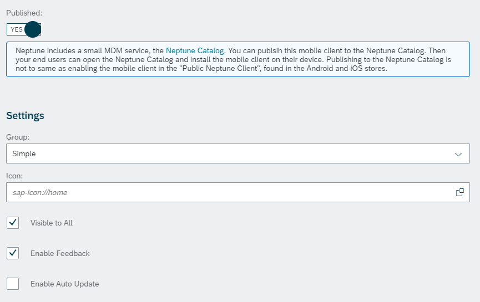Uncheck the Enable Feedback checkbox
480x302 pixels.
tap(13, 253)
